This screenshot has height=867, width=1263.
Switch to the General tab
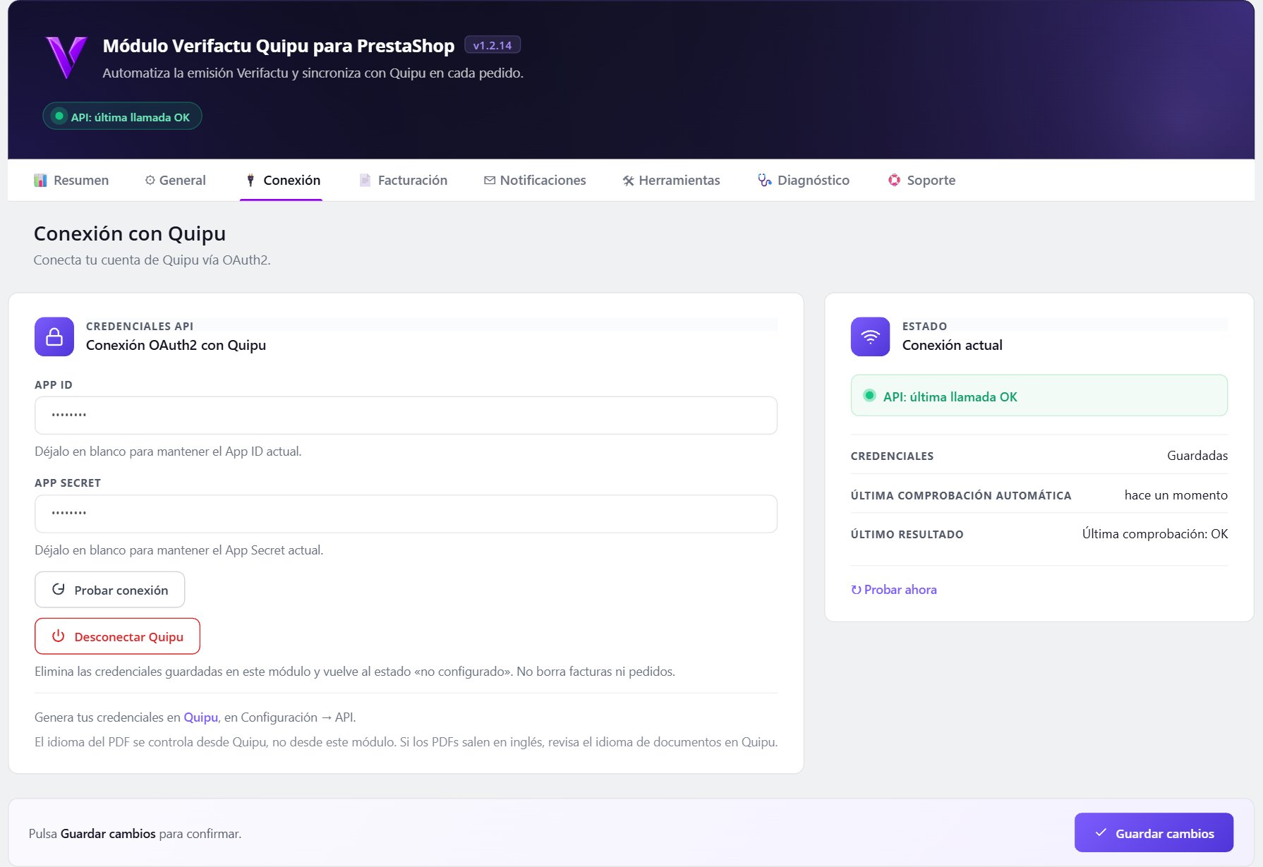(x=175, y=180)
